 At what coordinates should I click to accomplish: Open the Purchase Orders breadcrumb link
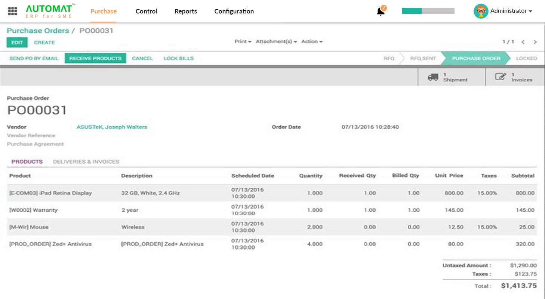38,31
